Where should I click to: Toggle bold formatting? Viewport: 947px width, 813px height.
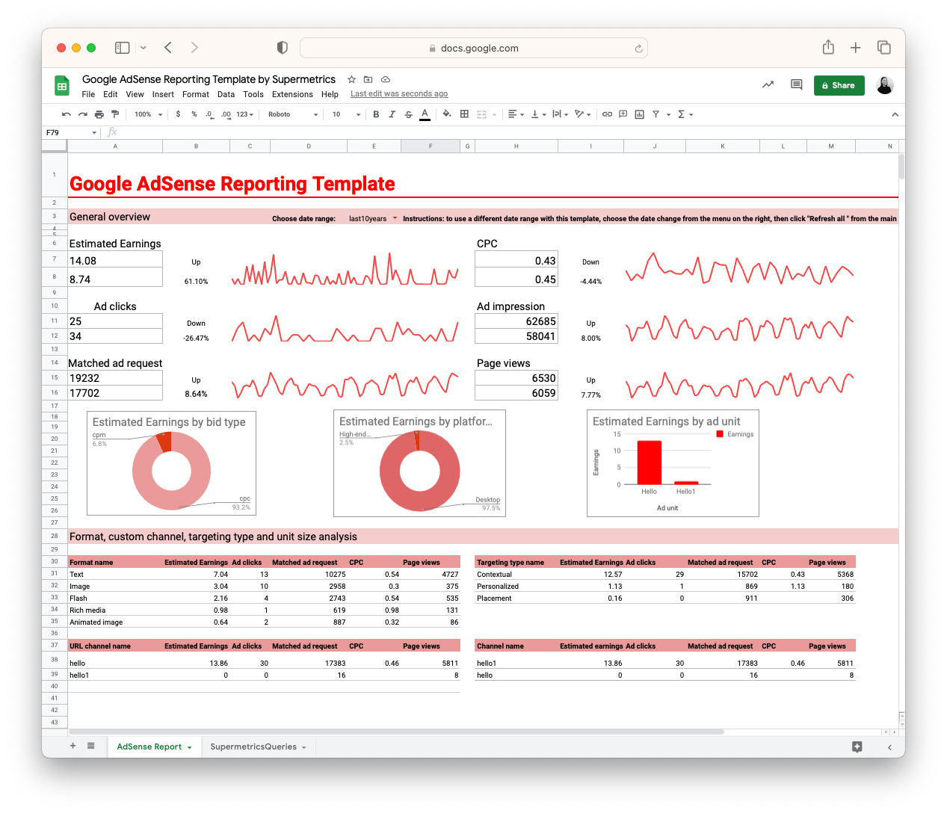click(376, 114)
